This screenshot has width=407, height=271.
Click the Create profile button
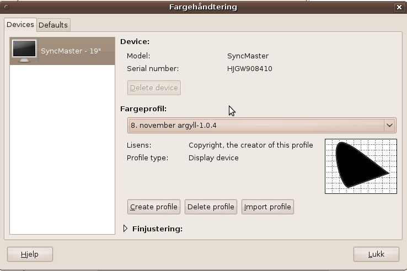point(154,207)
